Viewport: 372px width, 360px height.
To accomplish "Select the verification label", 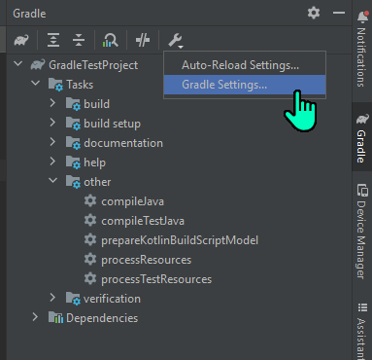I will pos(112,299).
